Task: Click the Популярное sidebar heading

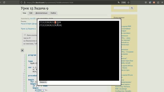Action: [119, 18]
